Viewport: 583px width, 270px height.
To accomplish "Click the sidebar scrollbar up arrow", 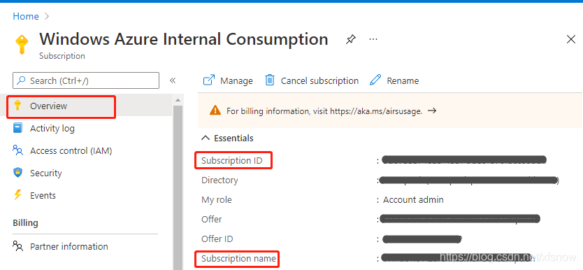I will click(178, 100).
